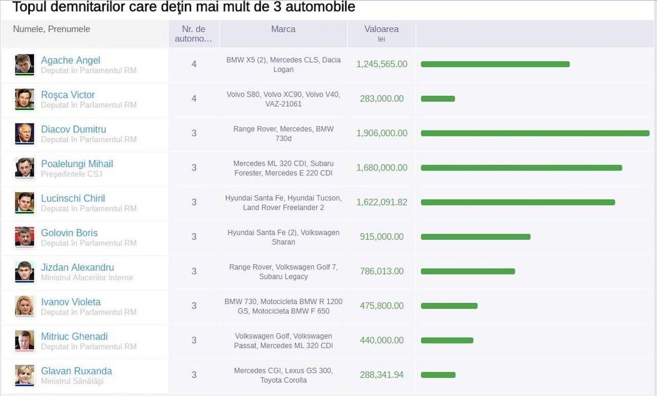Follow the Jizdan Alexandru link
The height and width of the screenshot is (396, 657).
78,267
